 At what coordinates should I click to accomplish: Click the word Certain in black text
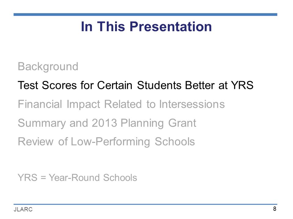[114, 85]
